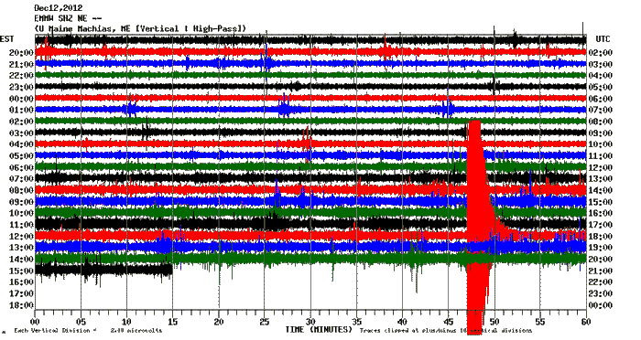Click the 22:00 label in the UTC column
Viewport: 641px width, 340px height.
600,282
